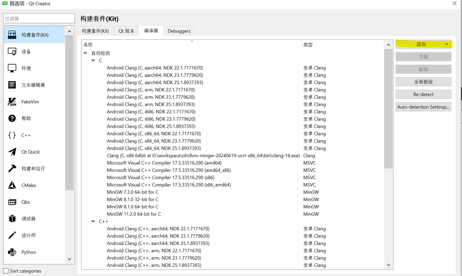Screen dimensions: 462x276
Task: Open the 调试器 debugger bug icon
Action: 12,219
